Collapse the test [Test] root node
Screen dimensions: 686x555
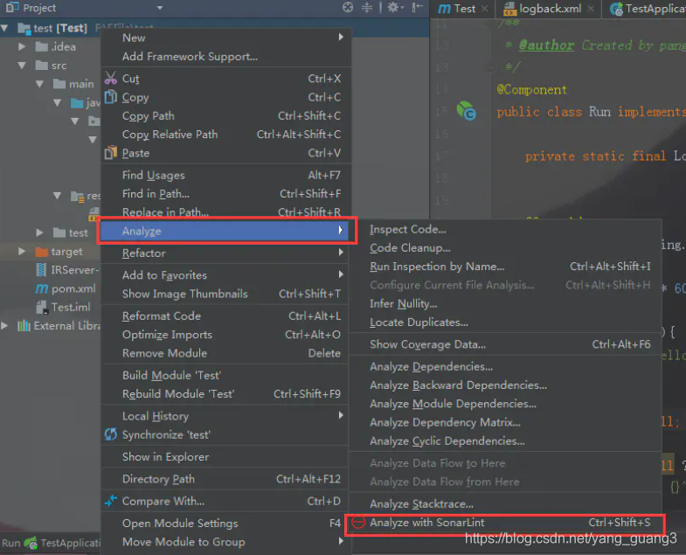click(x=5, y=29)
